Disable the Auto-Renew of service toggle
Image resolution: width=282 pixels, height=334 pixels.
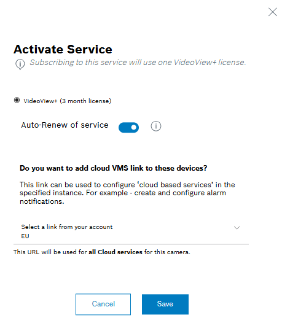point(128,127)
